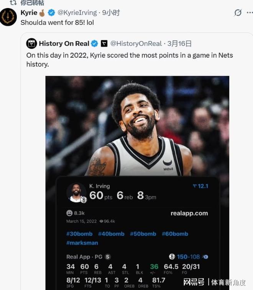Click the 3月16日 quoted tweet date
The image size is (253, 290).
tap(179, 44)
